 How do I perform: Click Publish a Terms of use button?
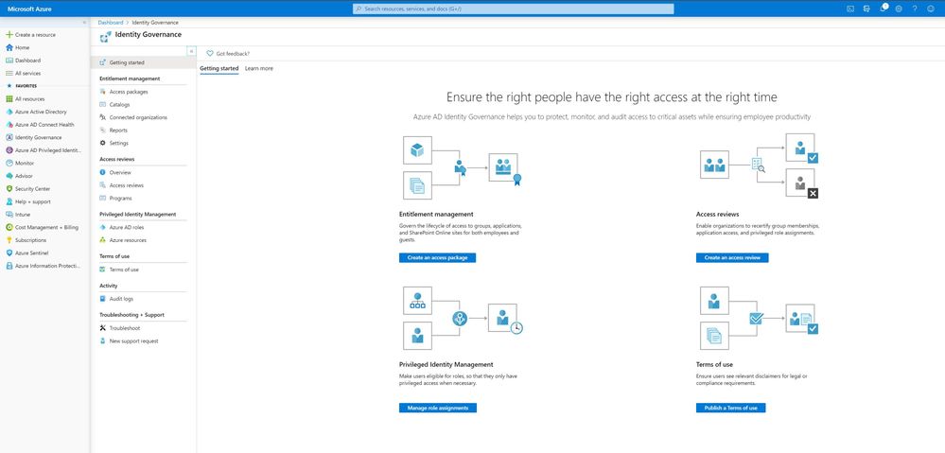tap(731, 408)
